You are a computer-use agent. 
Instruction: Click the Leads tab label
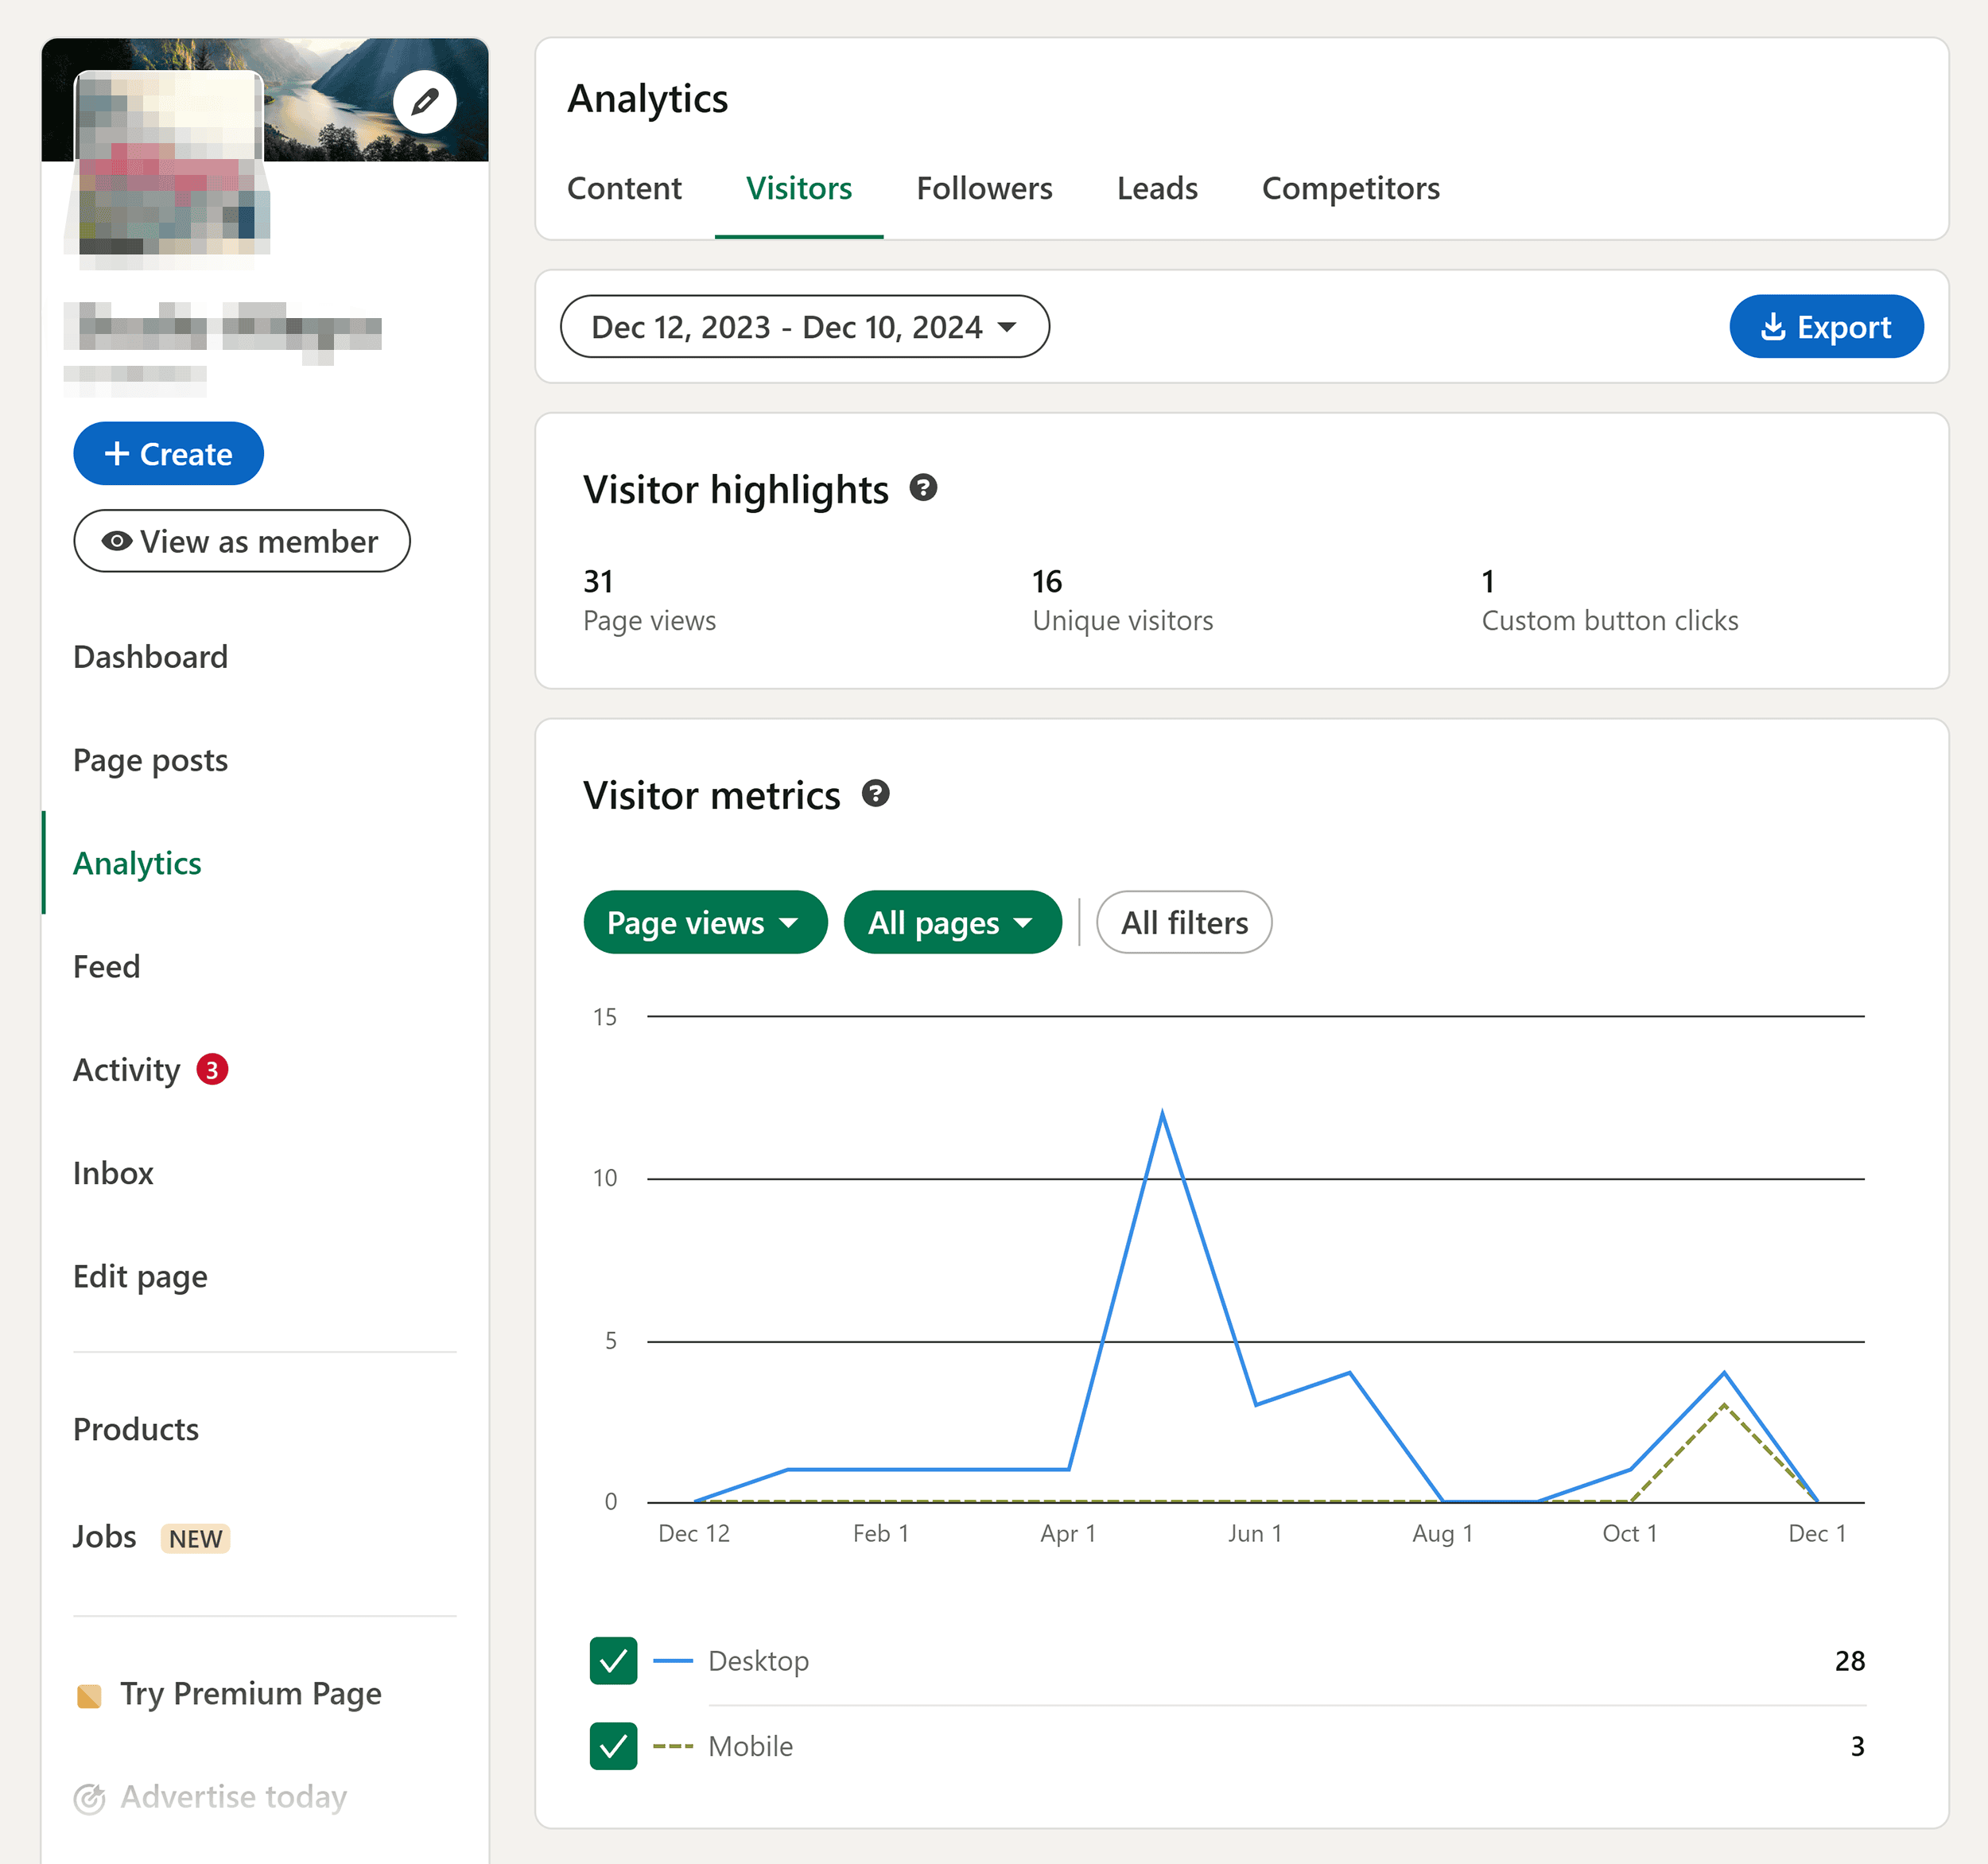(x=1158, y=189)
